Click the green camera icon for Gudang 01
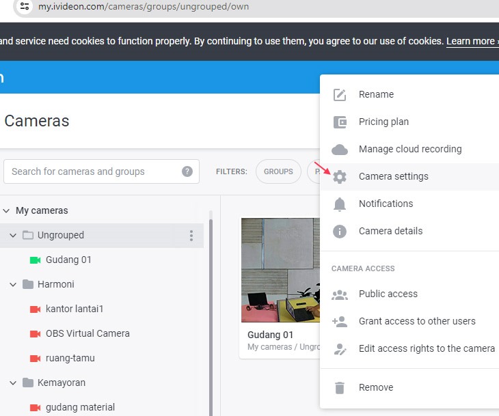499x416 pixels. pyautogui.click(x=35, y=260)
